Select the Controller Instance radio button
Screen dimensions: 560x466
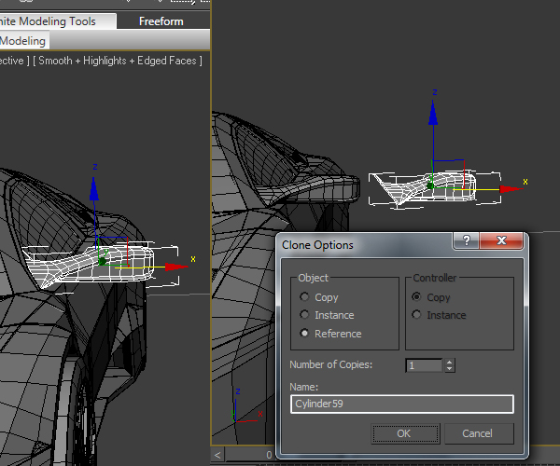pos(416,314)
